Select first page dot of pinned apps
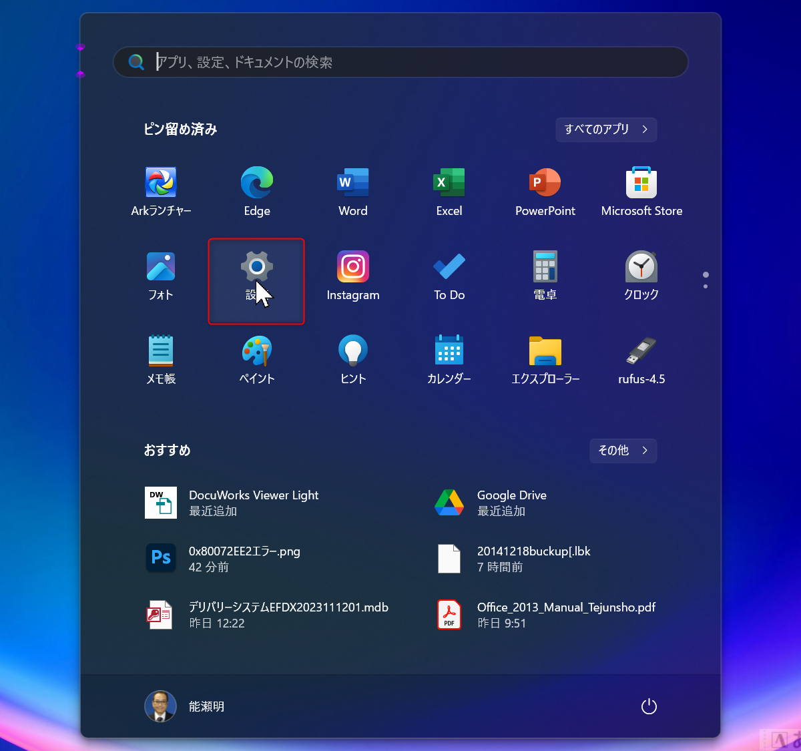 tap(706, 275)
